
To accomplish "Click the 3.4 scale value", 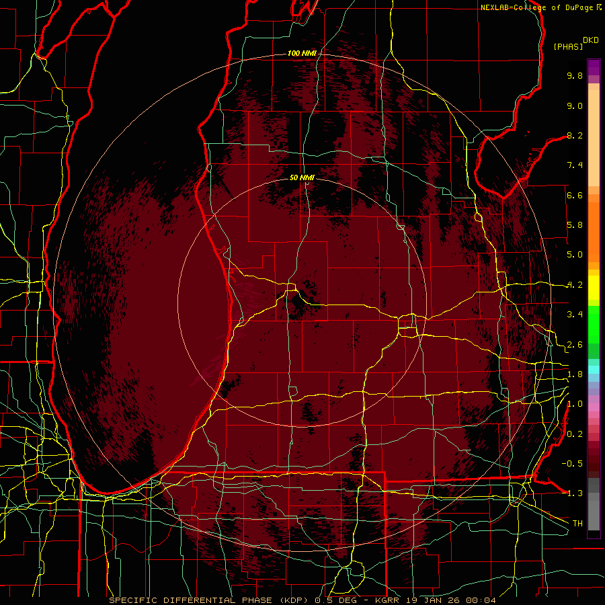I will [575, 315].
